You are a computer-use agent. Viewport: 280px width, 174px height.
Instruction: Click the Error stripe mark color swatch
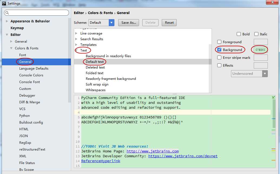click(x=261, y=57)
